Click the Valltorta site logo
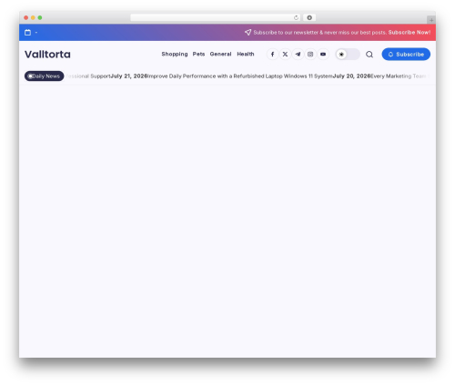Viewport: 455px width, 385px height. coord(47,55)
